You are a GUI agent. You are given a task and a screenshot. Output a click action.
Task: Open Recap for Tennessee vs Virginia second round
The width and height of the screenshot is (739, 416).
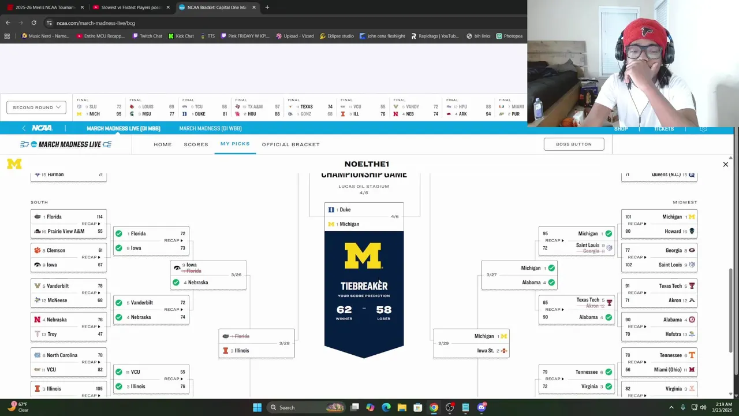tap(554, 379)
